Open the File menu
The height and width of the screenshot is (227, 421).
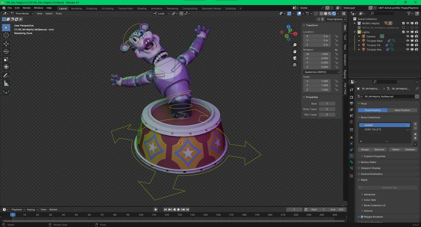click(10, 8)
